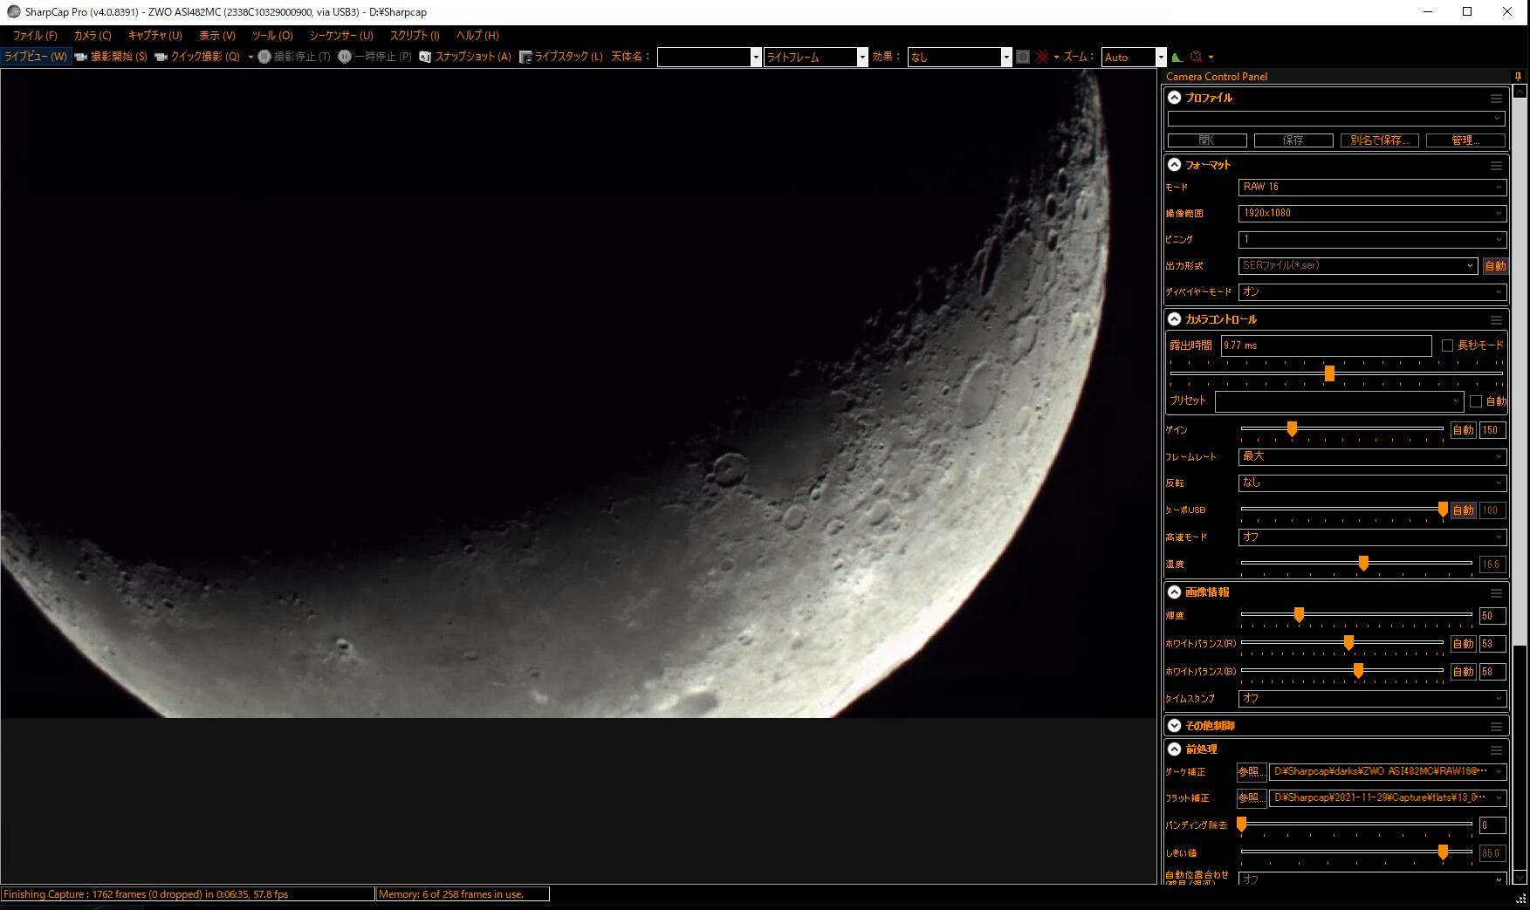Viewport: 1530px width, 910px height.
Task: Collapse the プロファイル section chevron
Action: (1175, 98)
